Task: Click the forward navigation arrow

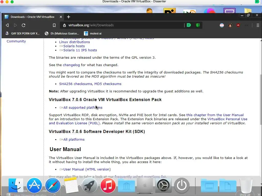Action: click(x=15, y=25)
